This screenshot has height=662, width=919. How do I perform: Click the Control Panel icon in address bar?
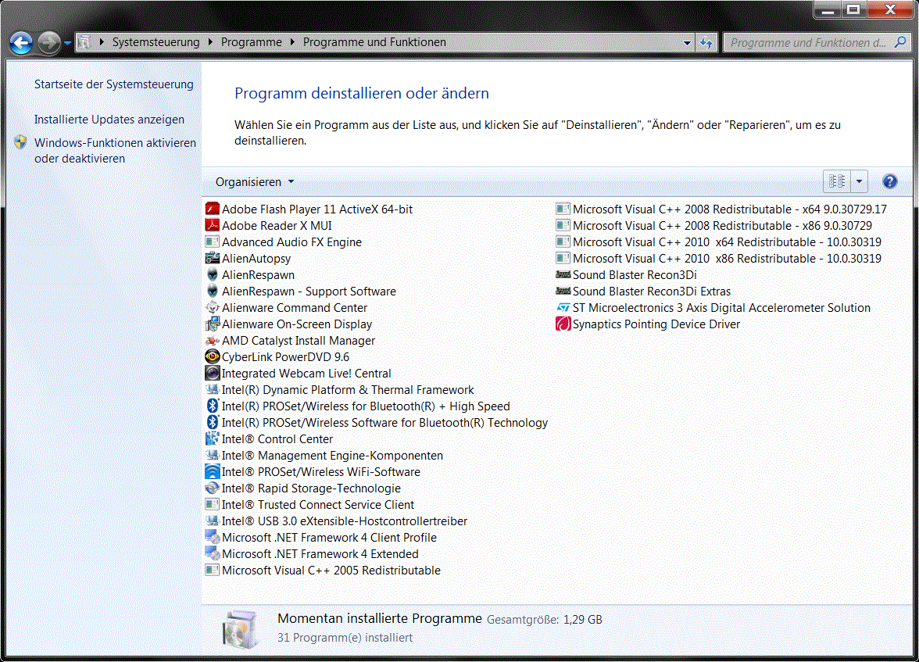[84, 42]
